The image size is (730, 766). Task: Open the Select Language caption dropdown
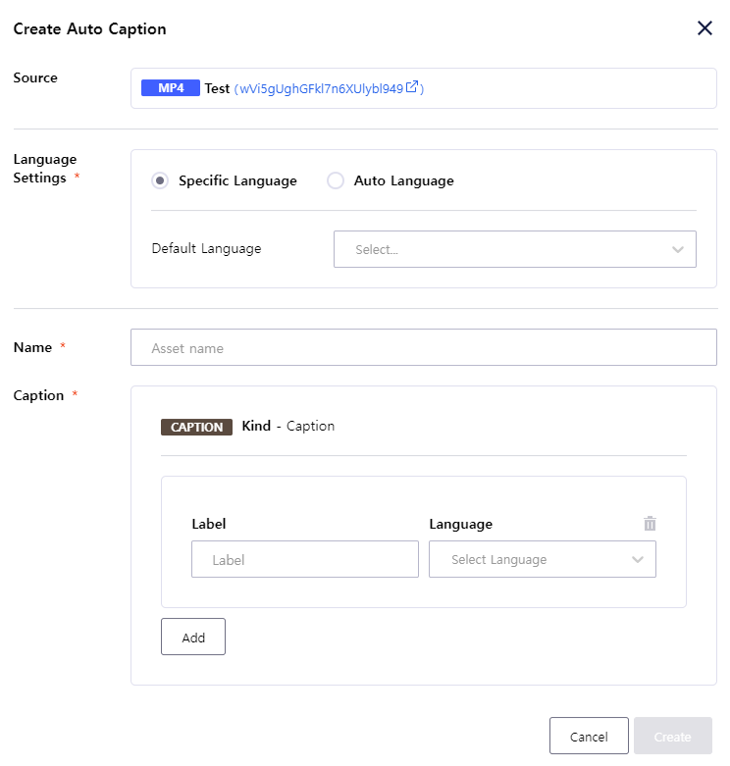tap(530, 559)
